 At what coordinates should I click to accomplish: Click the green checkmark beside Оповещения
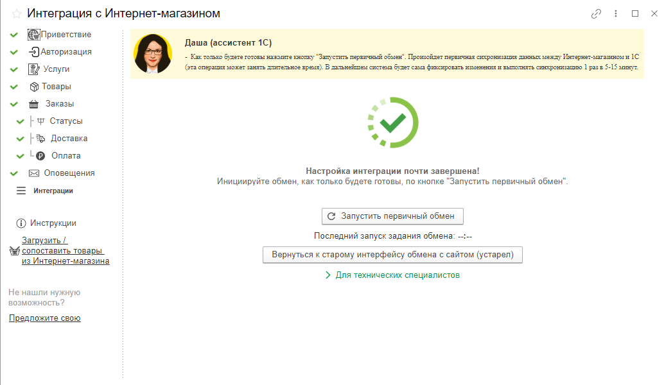coord(14,173)
